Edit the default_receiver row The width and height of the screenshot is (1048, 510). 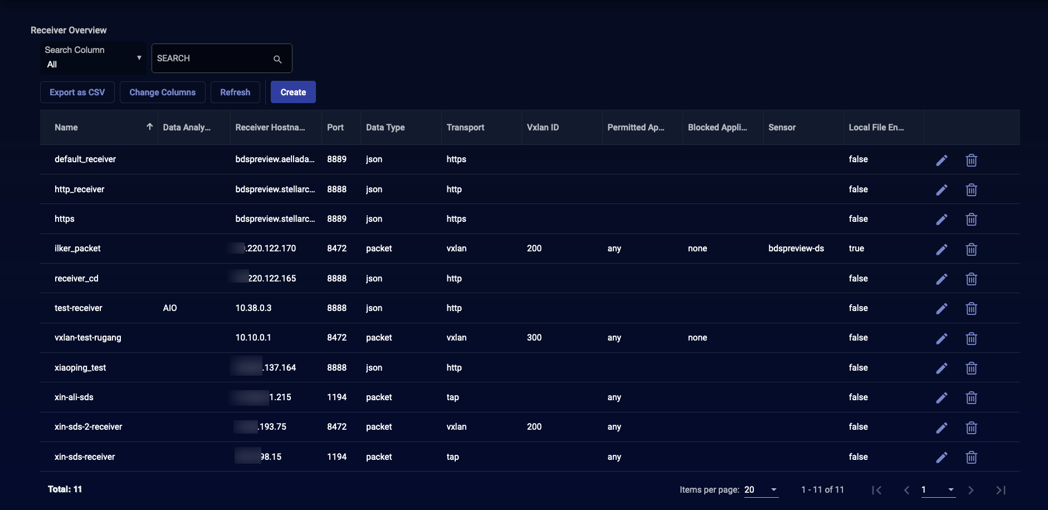coord(942,161)
